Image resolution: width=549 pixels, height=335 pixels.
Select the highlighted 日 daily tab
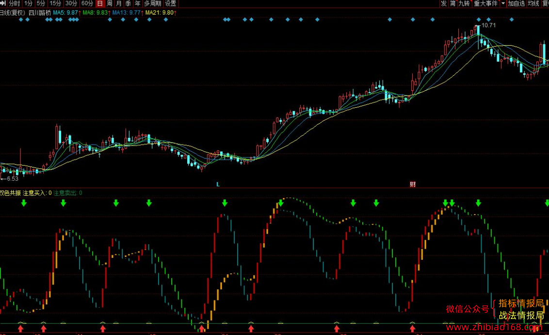[100, 3]
